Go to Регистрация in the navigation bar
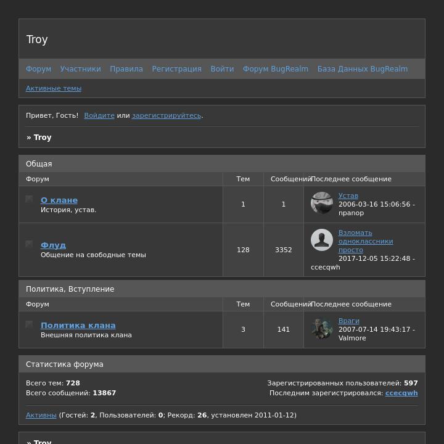Image resolution: width=444 pixels, height=444 pixels. point(177,69)
